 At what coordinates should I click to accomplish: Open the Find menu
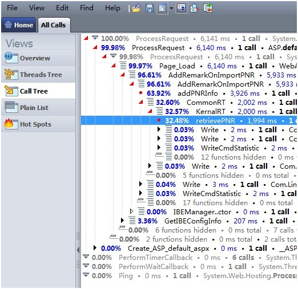click(x=87, y=8)
